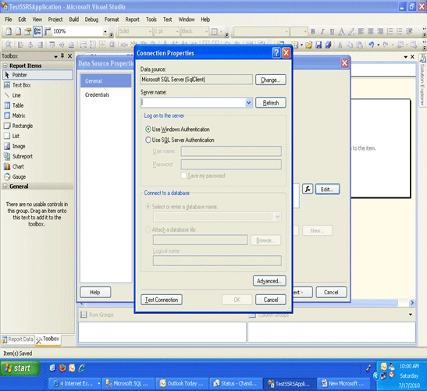The image size is (427, 391).
Task: Select the Credentials page in Data Source Properties
Action: [x=97, y=94]
